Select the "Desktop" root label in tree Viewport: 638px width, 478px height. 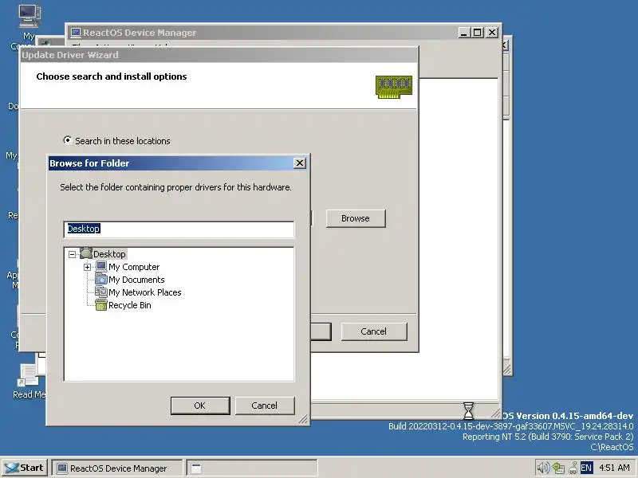109,254
